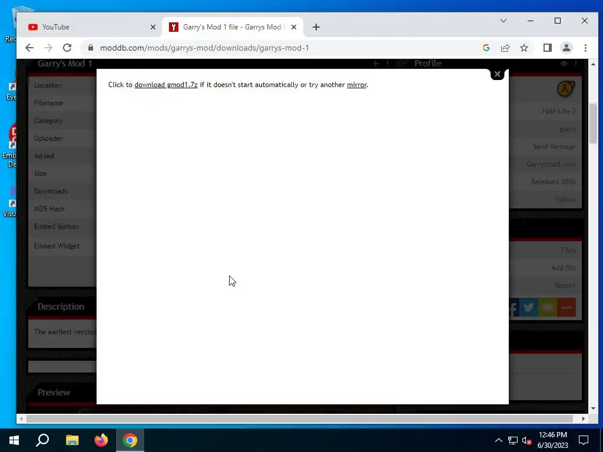Image resolution: width=603 pixels, height=452 pixels.
Task: Click the Embed Widget label
Action: pos(57,246)
